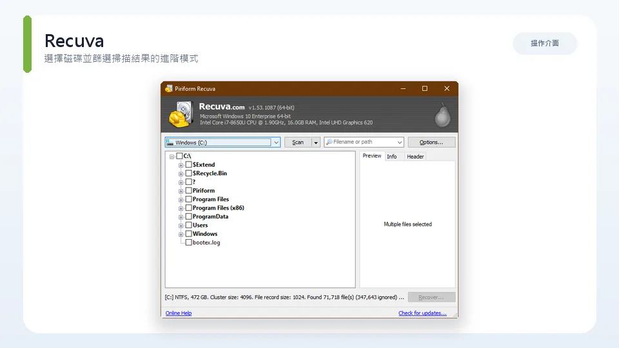
Task: Click the Recover... button
Action: click(431, 297)
